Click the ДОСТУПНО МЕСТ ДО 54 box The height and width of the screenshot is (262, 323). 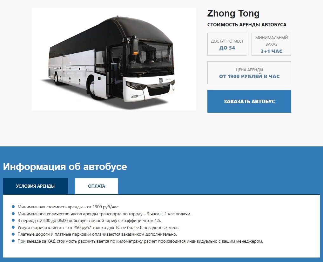227,44
